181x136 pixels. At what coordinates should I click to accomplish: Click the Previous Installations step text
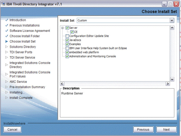(25, 25)
